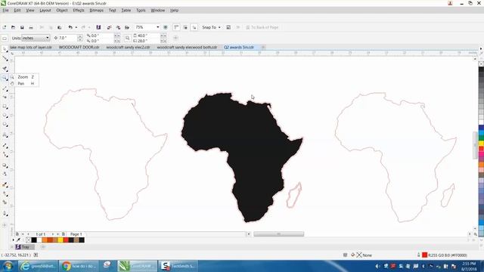Image resolution: width=484 pixels, height=272 pixels.
Task: Select the Drop Shadow tool in toolbox
Action: tap(5, 165)
